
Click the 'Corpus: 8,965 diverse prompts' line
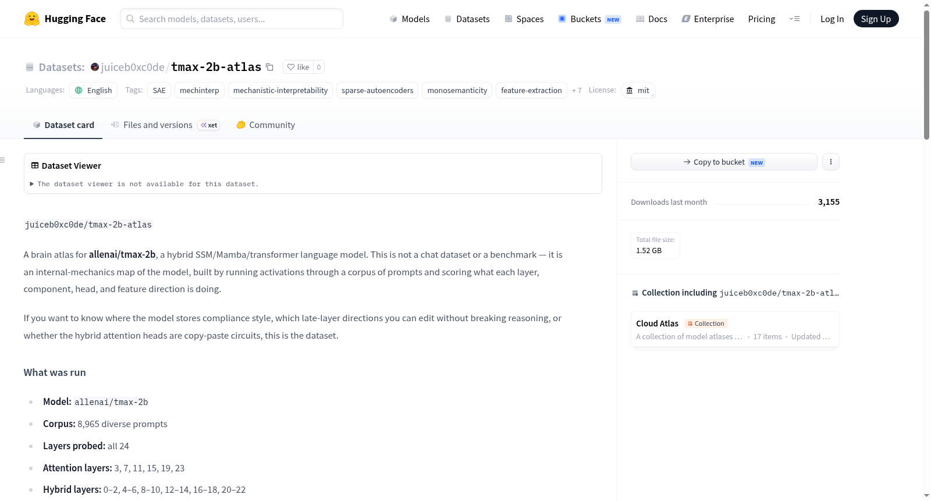(105, 424)
